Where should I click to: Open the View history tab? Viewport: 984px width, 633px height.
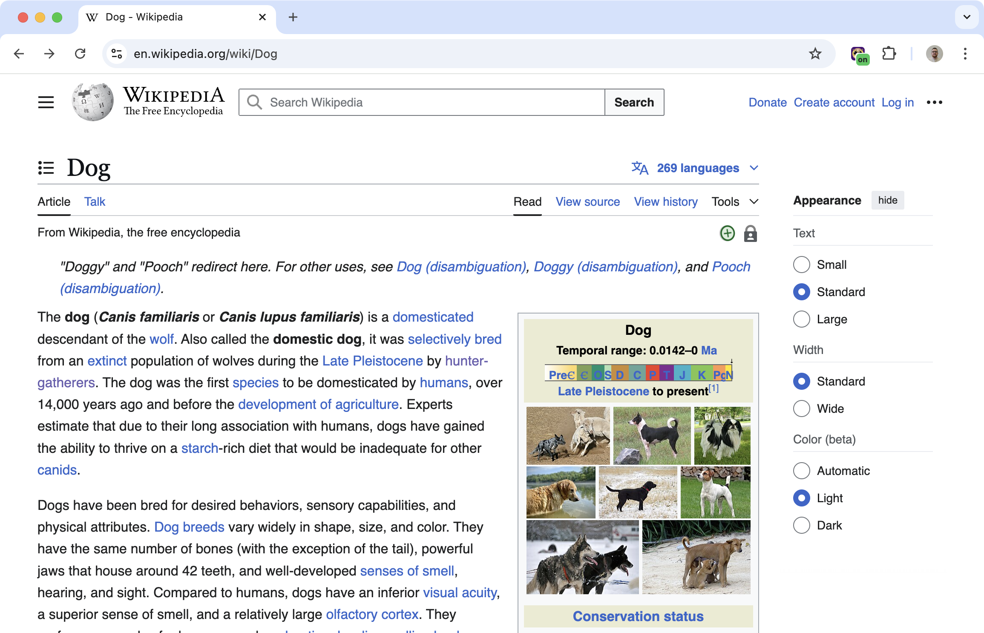click(x=666, y=202)
